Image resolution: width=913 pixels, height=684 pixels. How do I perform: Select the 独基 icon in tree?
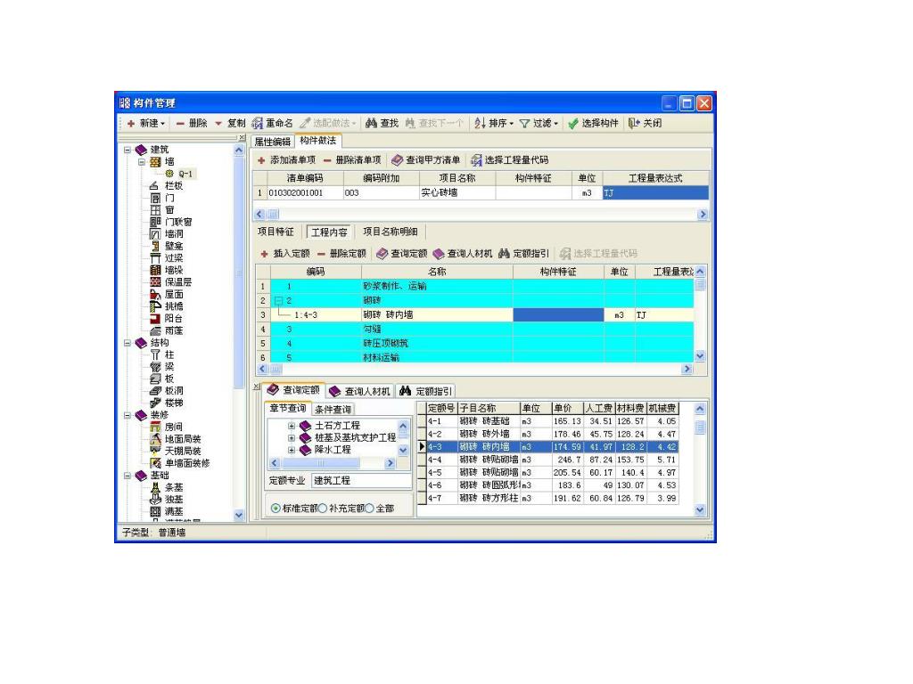click(155, 500)
